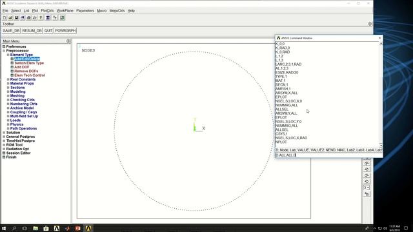Click NSEL,S,LOC,X,RAD in command history
Screen dimensions: 413x232
click(x=291, y=138)
